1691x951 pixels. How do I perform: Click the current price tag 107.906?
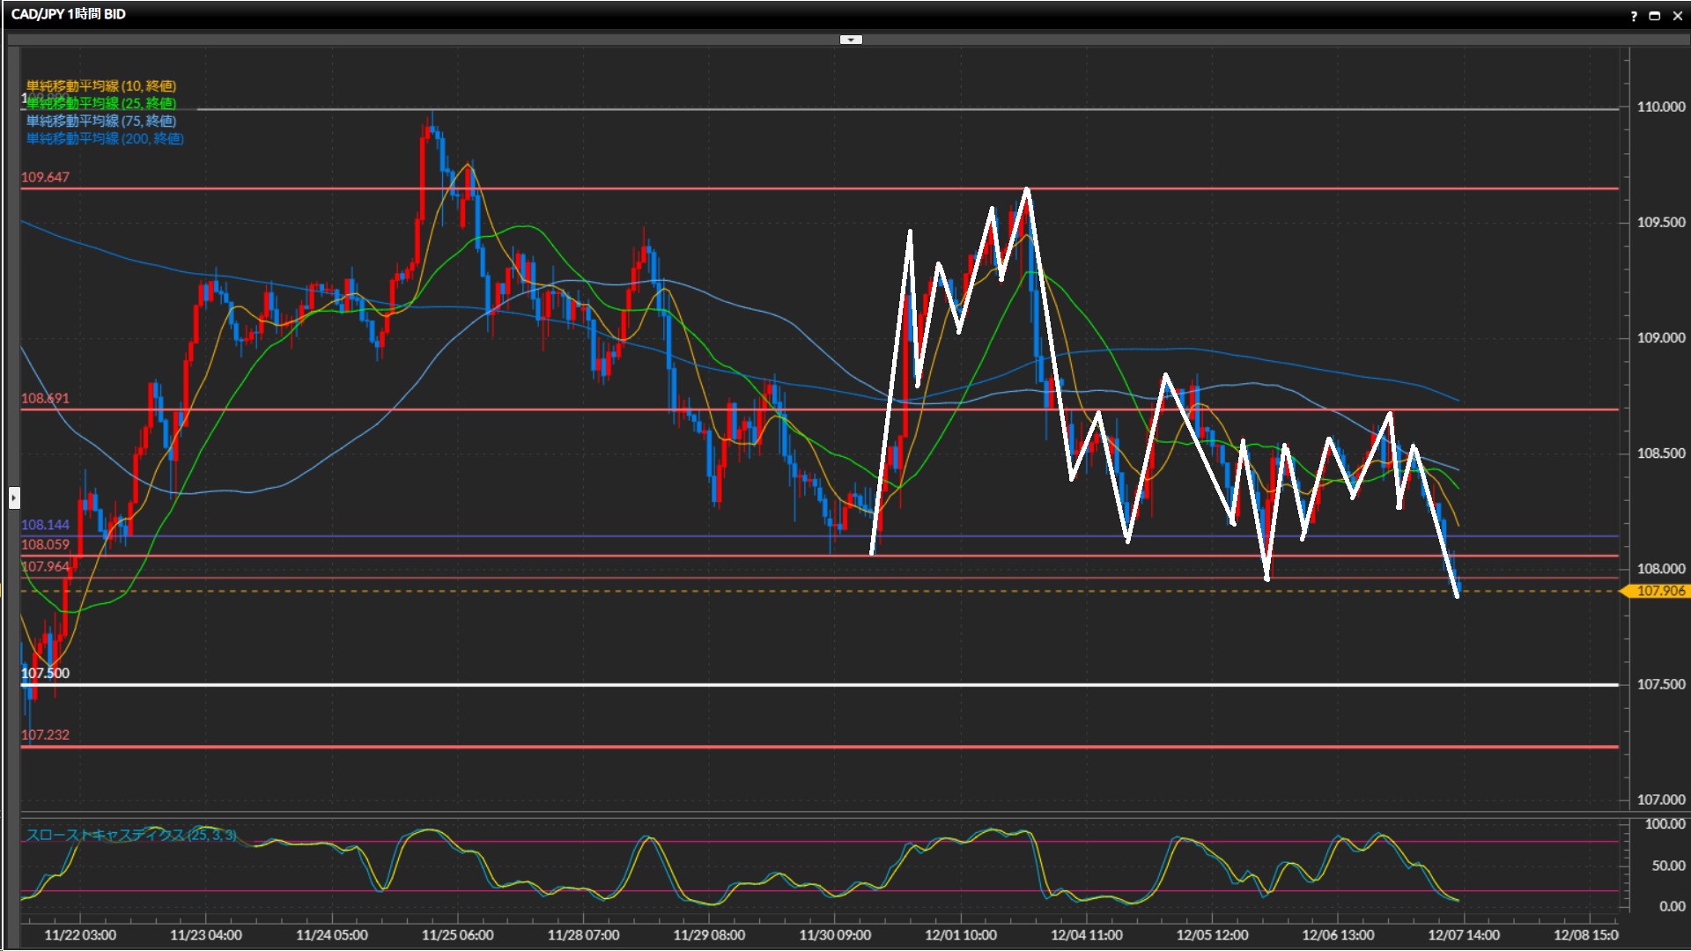click(x=1659, y=591)
